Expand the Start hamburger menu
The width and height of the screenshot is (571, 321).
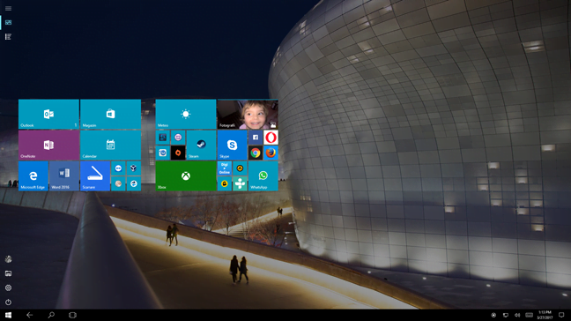[x=8, y=8]
